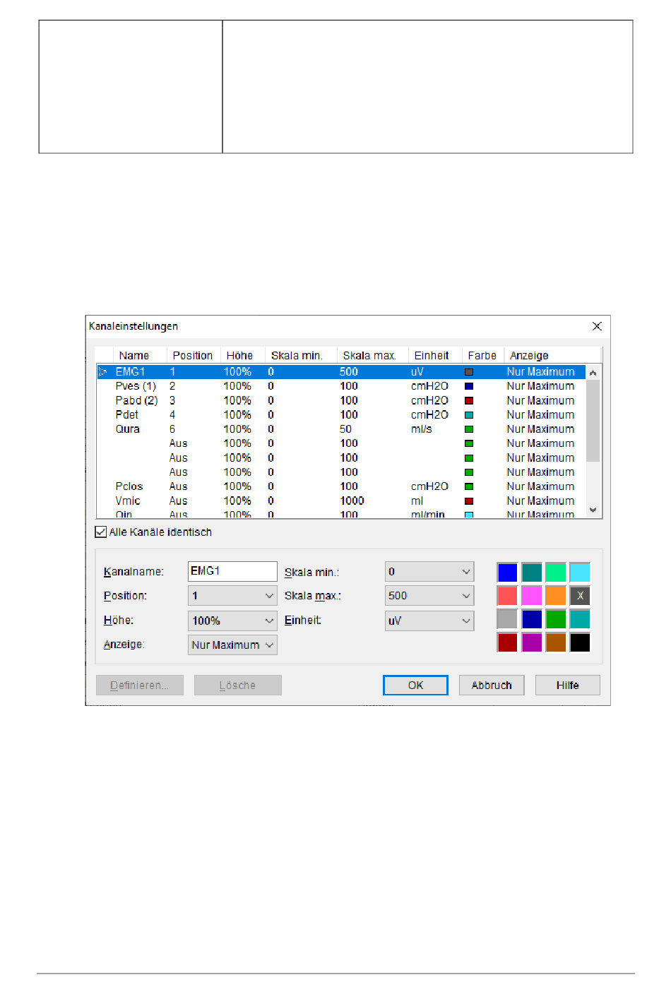Close the Kanaleinstellungen dialog
This screenshot has width=671, height=994.
pyautogui.click(x=597, y=326)
